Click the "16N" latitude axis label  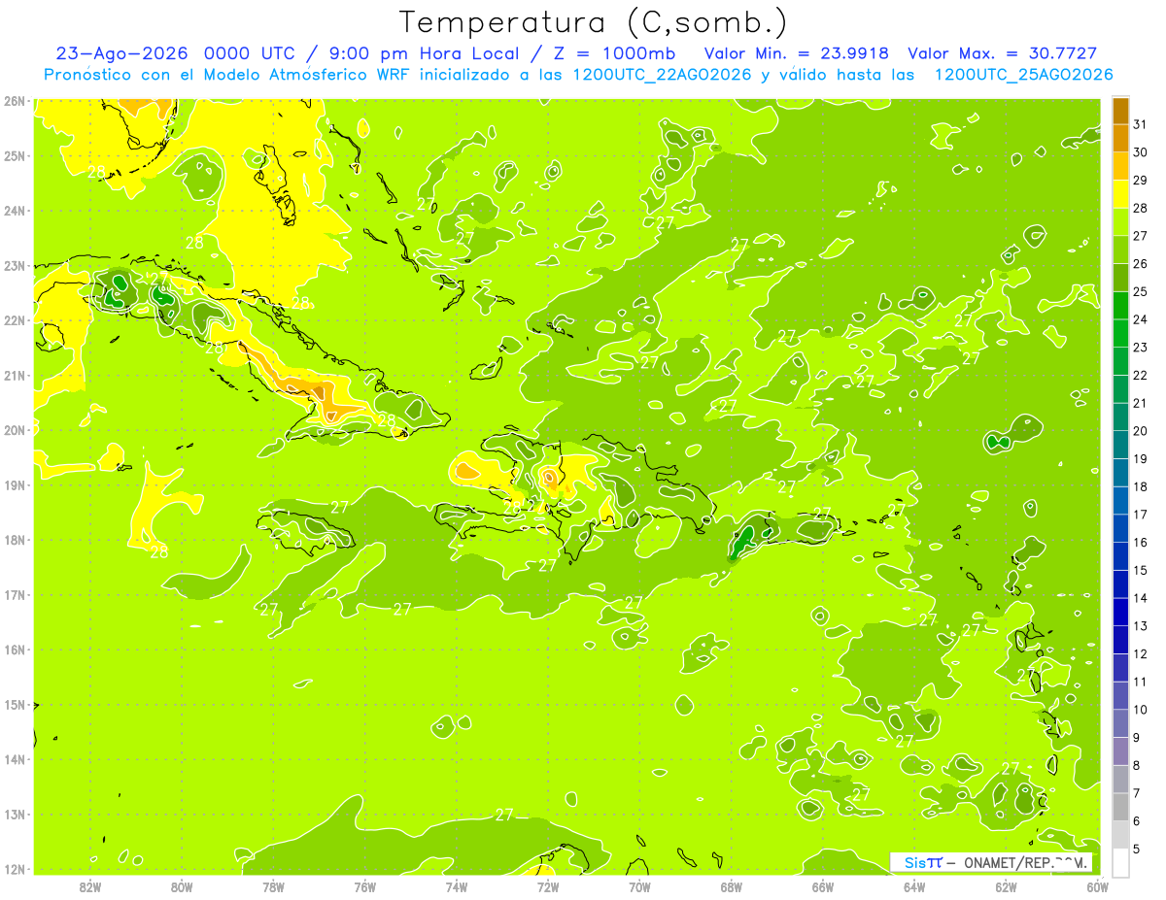14,650
